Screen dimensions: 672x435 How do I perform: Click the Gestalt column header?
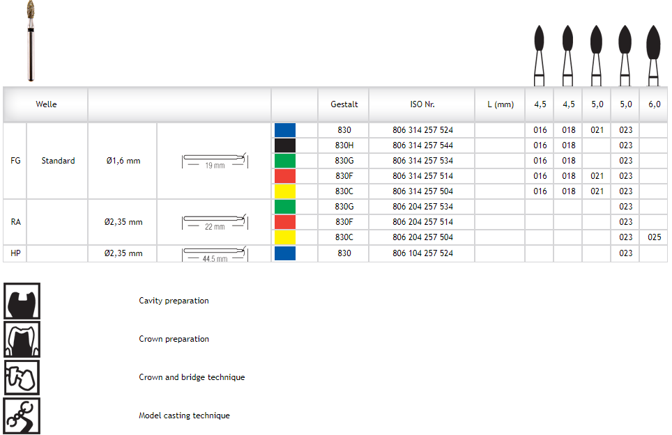pos(344,104)
